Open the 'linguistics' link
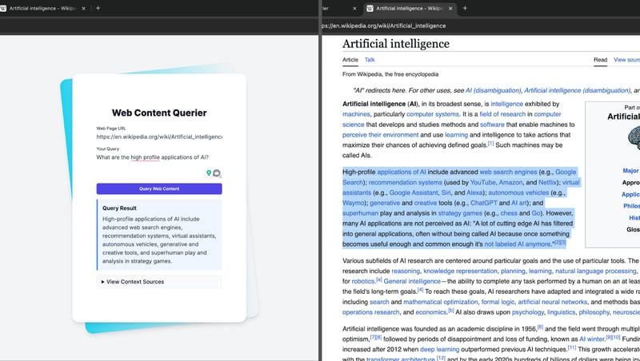This screenshot has height=361, width=640. click(x=562, y=312)
